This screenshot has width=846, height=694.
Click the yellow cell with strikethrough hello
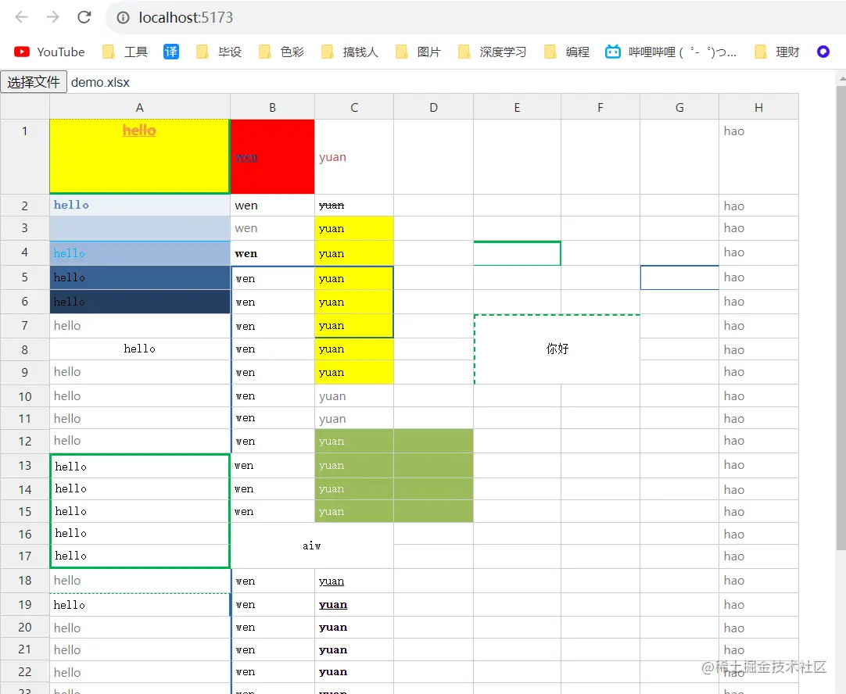coord(140,156)
